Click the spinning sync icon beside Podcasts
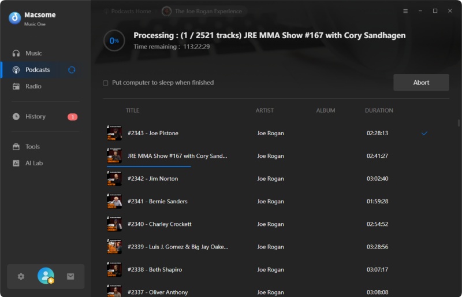This screenshot has width=462, height=297. tap(72, 70)
